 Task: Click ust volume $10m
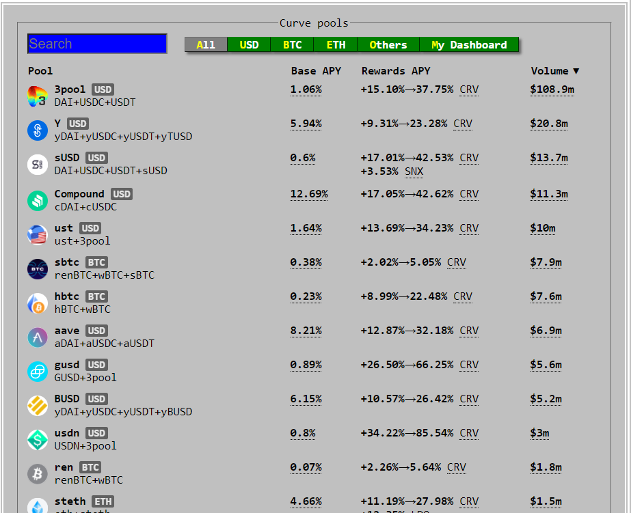coord(543,228)
